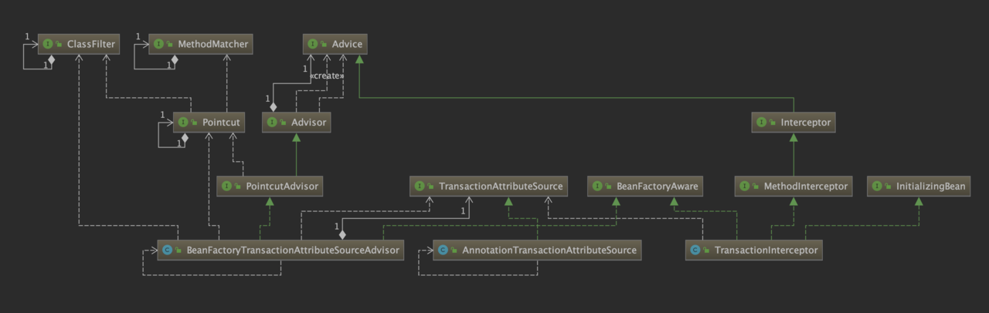The image size is (989, 313).
Task: Click the interface icon on the Advice node
Action: point(313,44)
